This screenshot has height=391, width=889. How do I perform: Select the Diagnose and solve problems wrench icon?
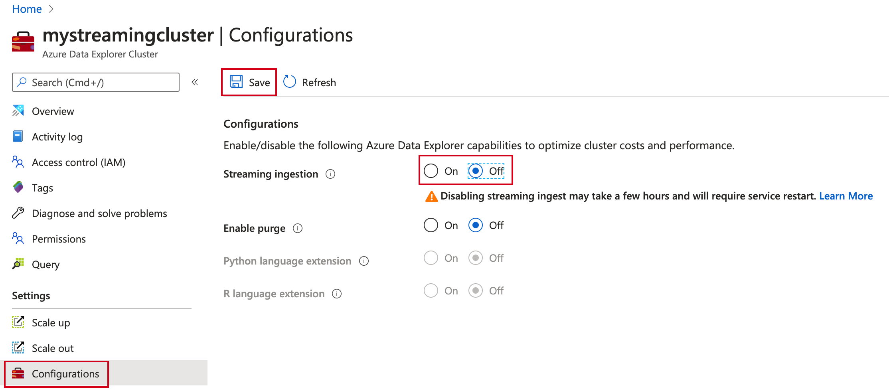tap(18, 213)
